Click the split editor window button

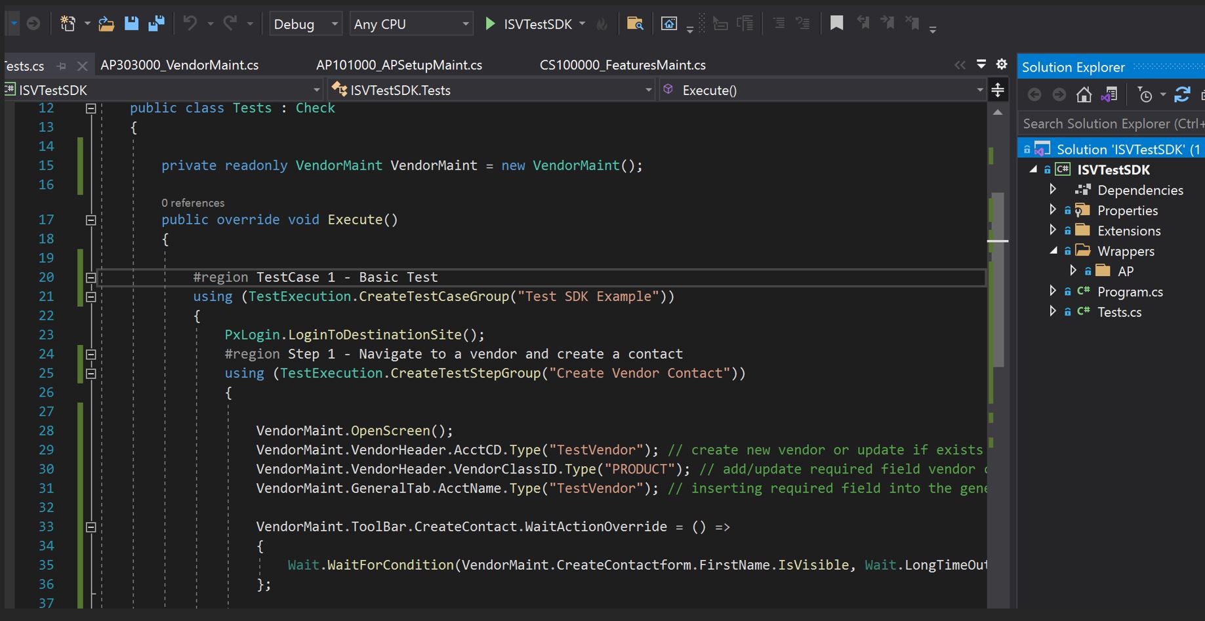coord(998,90)
